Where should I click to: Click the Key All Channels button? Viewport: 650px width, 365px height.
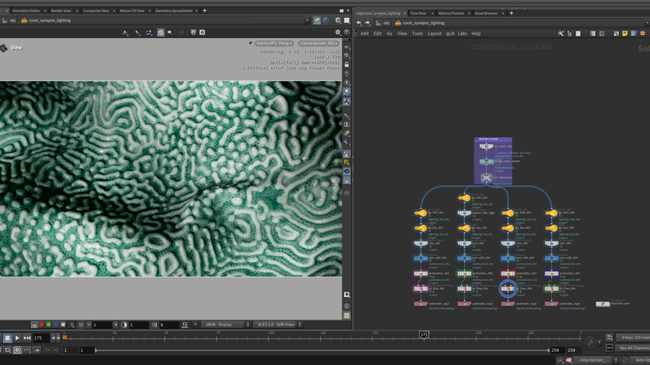click(x=633, y=348)
